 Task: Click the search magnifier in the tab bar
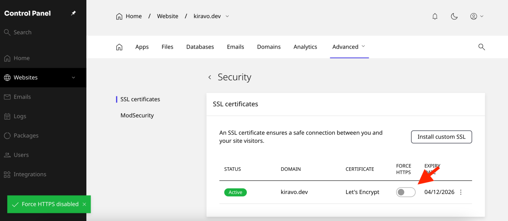pos(481,47)
